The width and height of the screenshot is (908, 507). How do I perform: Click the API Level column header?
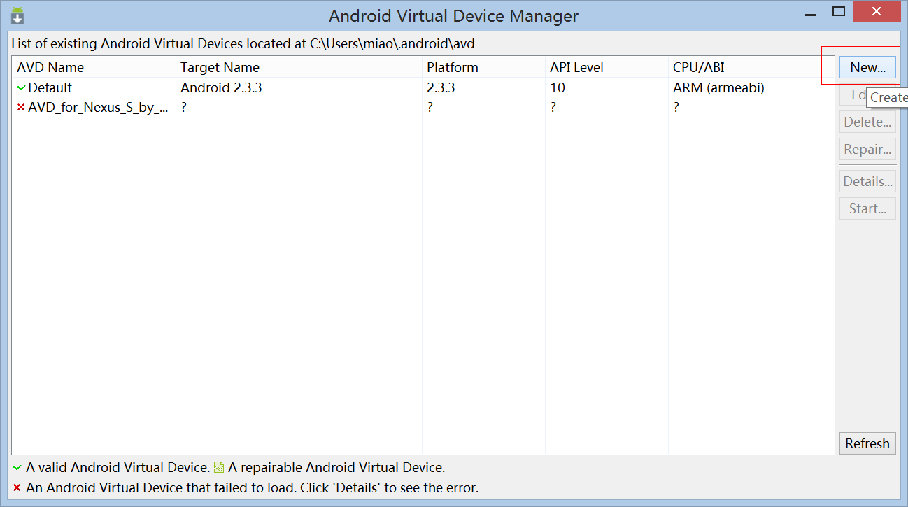pos(606,68)
